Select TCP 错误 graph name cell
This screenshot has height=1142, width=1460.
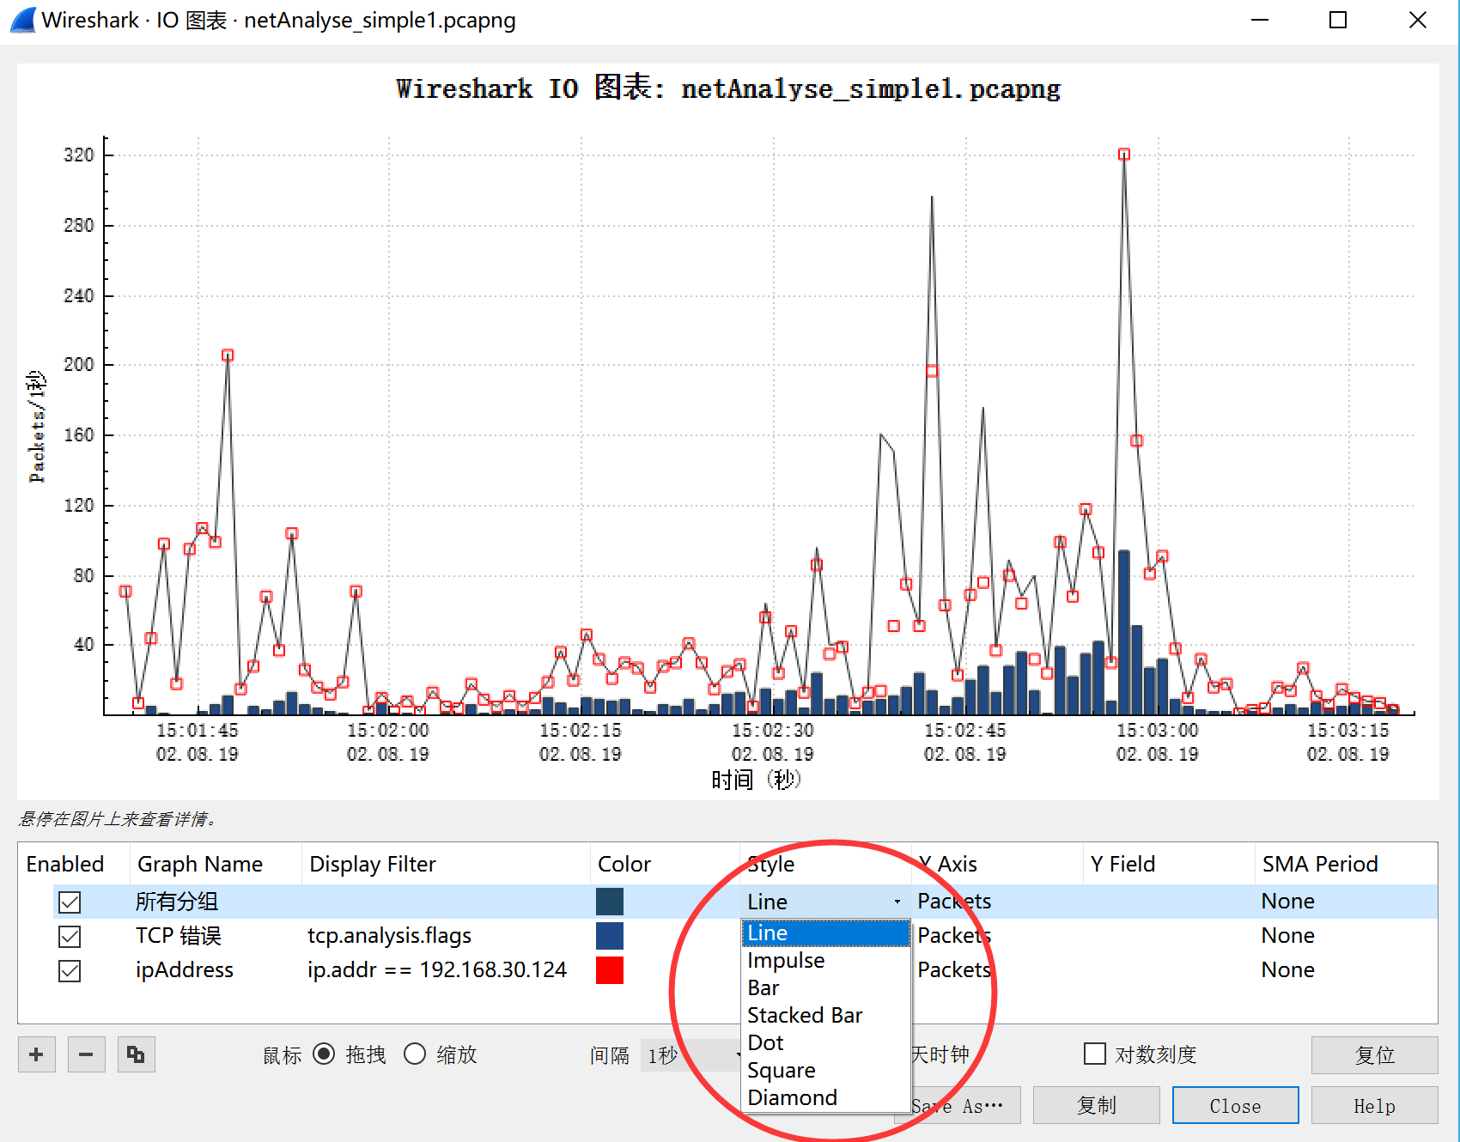tap(179, 936)
